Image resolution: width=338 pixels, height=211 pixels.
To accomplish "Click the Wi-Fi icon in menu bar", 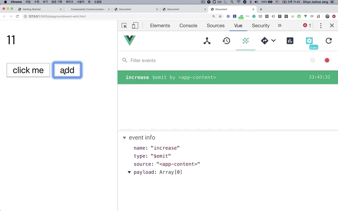I will 238,2.
